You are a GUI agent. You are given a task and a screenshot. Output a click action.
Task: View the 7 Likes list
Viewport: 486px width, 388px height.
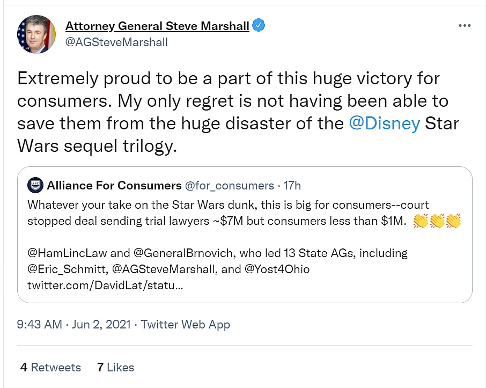115,368
